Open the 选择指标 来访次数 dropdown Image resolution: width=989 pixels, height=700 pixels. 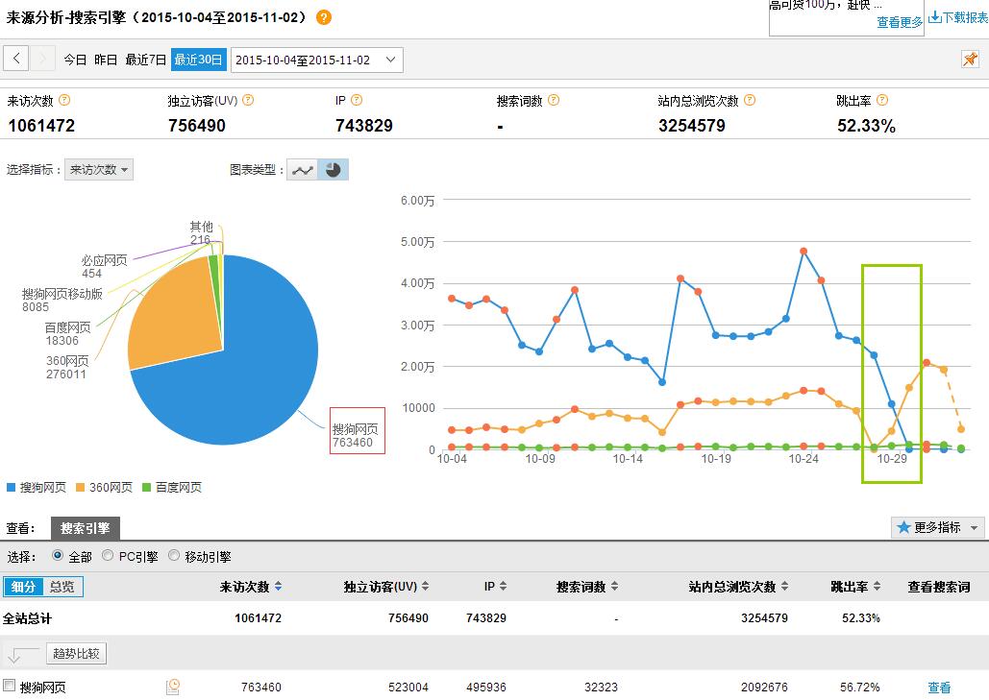point(99,170)
